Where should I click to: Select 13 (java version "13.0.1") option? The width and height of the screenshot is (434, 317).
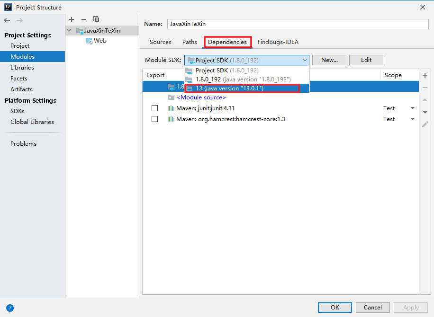pyautogui.click(x=247, y=88)
